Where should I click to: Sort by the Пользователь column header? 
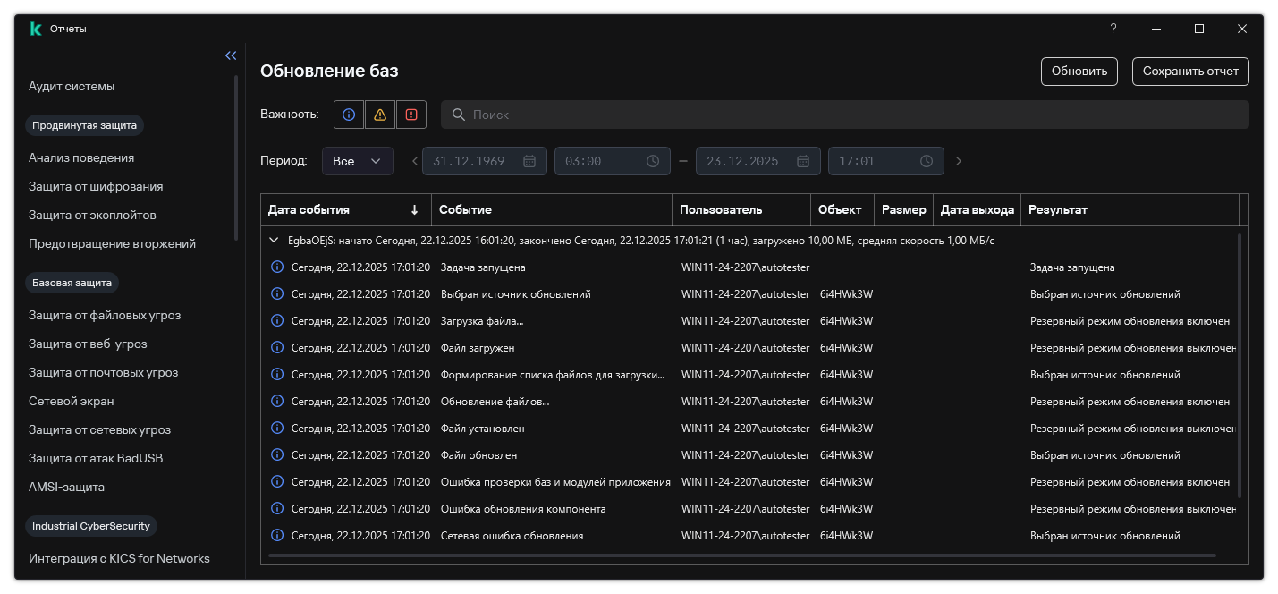click(x=741, y=210)
